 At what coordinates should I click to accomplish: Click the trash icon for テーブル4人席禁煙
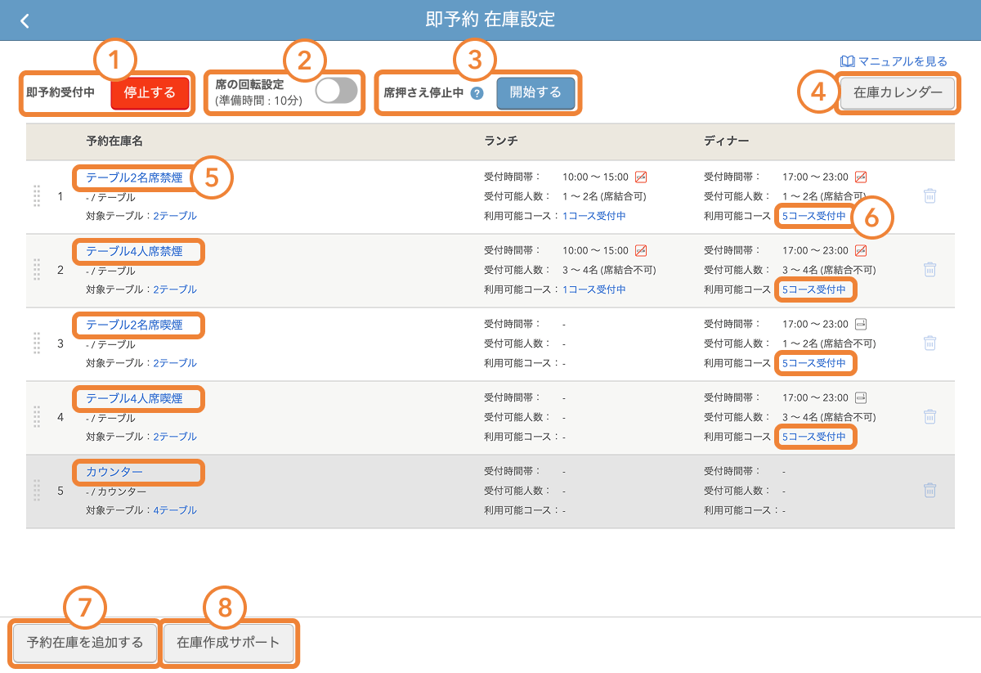pyautogui.click(x=929, y=269)
